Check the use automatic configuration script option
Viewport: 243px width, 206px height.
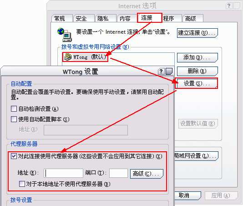(14, 119)
